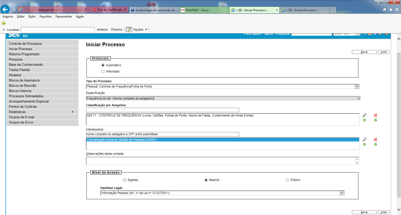
Task: Open the Editar menu
Action: click(x=21, y=16)
